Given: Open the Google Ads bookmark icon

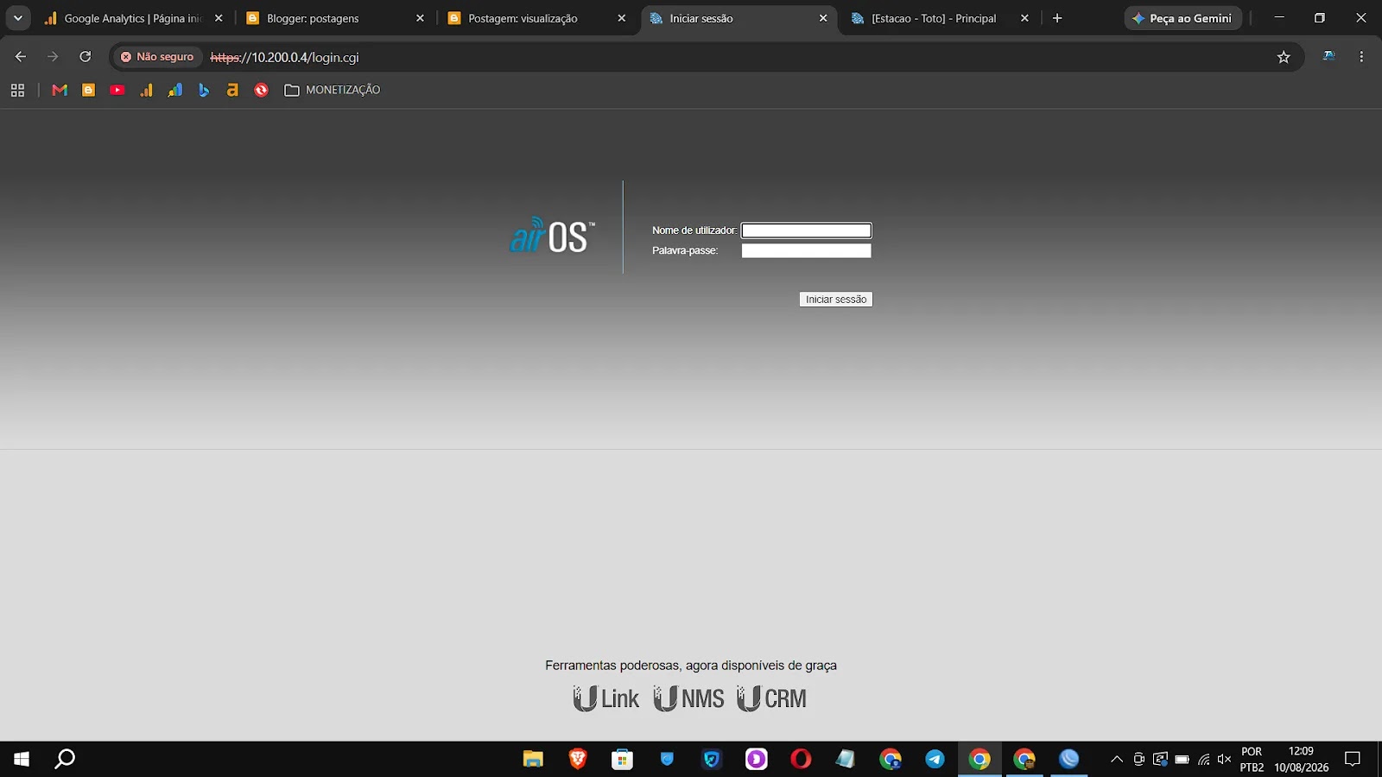Looking at the screenshot, I should point(175,90).
